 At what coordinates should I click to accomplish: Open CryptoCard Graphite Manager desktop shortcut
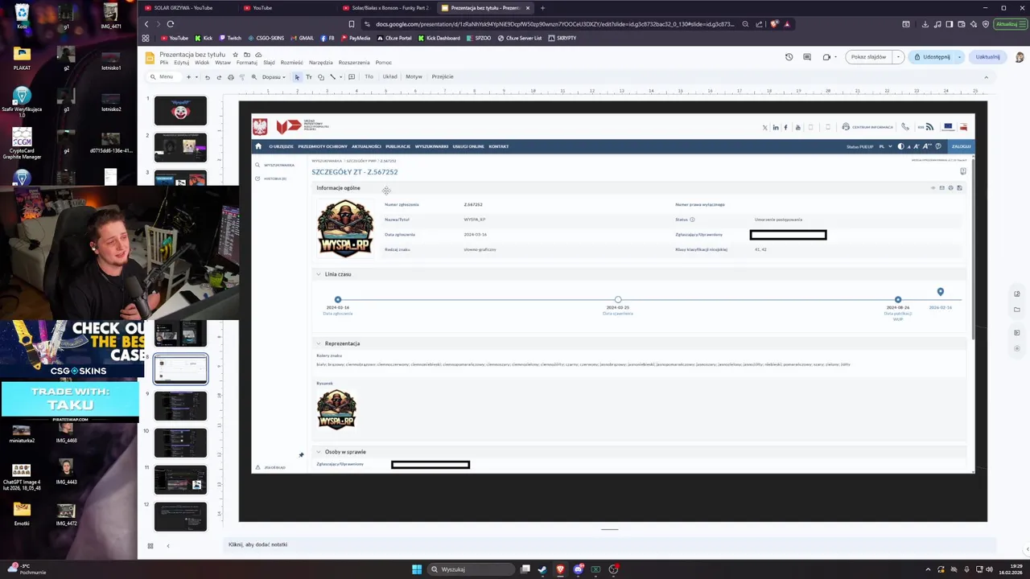[22, 143]
